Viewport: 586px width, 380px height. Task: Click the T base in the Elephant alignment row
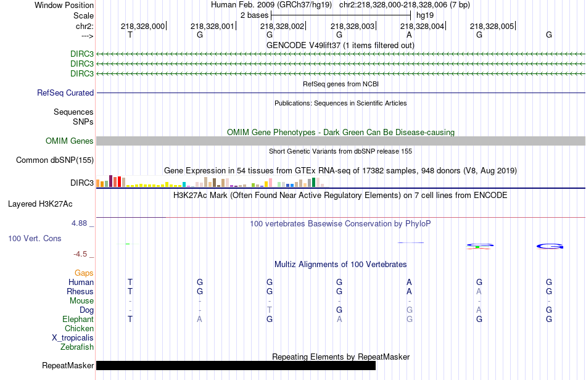tap(130, 319)
